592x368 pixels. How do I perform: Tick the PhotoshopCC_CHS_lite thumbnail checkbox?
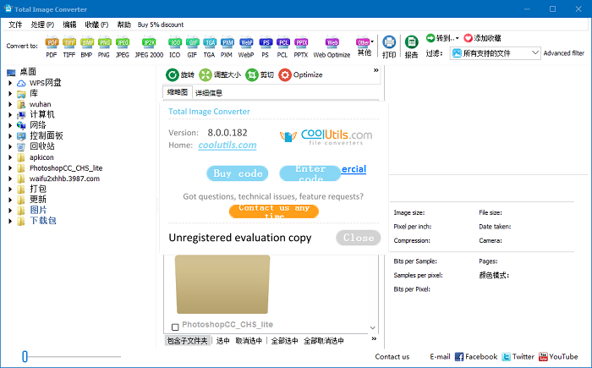click(x=175, y=327)
